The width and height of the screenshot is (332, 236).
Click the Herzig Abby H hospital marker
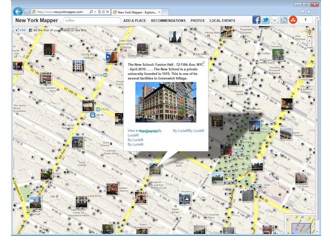(208, 35)
